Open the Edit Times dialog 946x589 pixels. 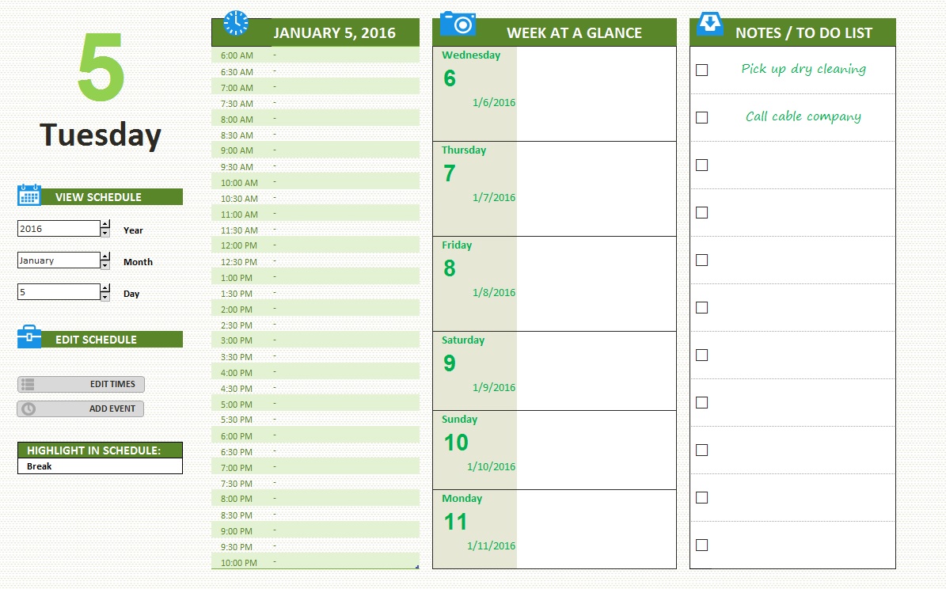(x=81, y=385)
